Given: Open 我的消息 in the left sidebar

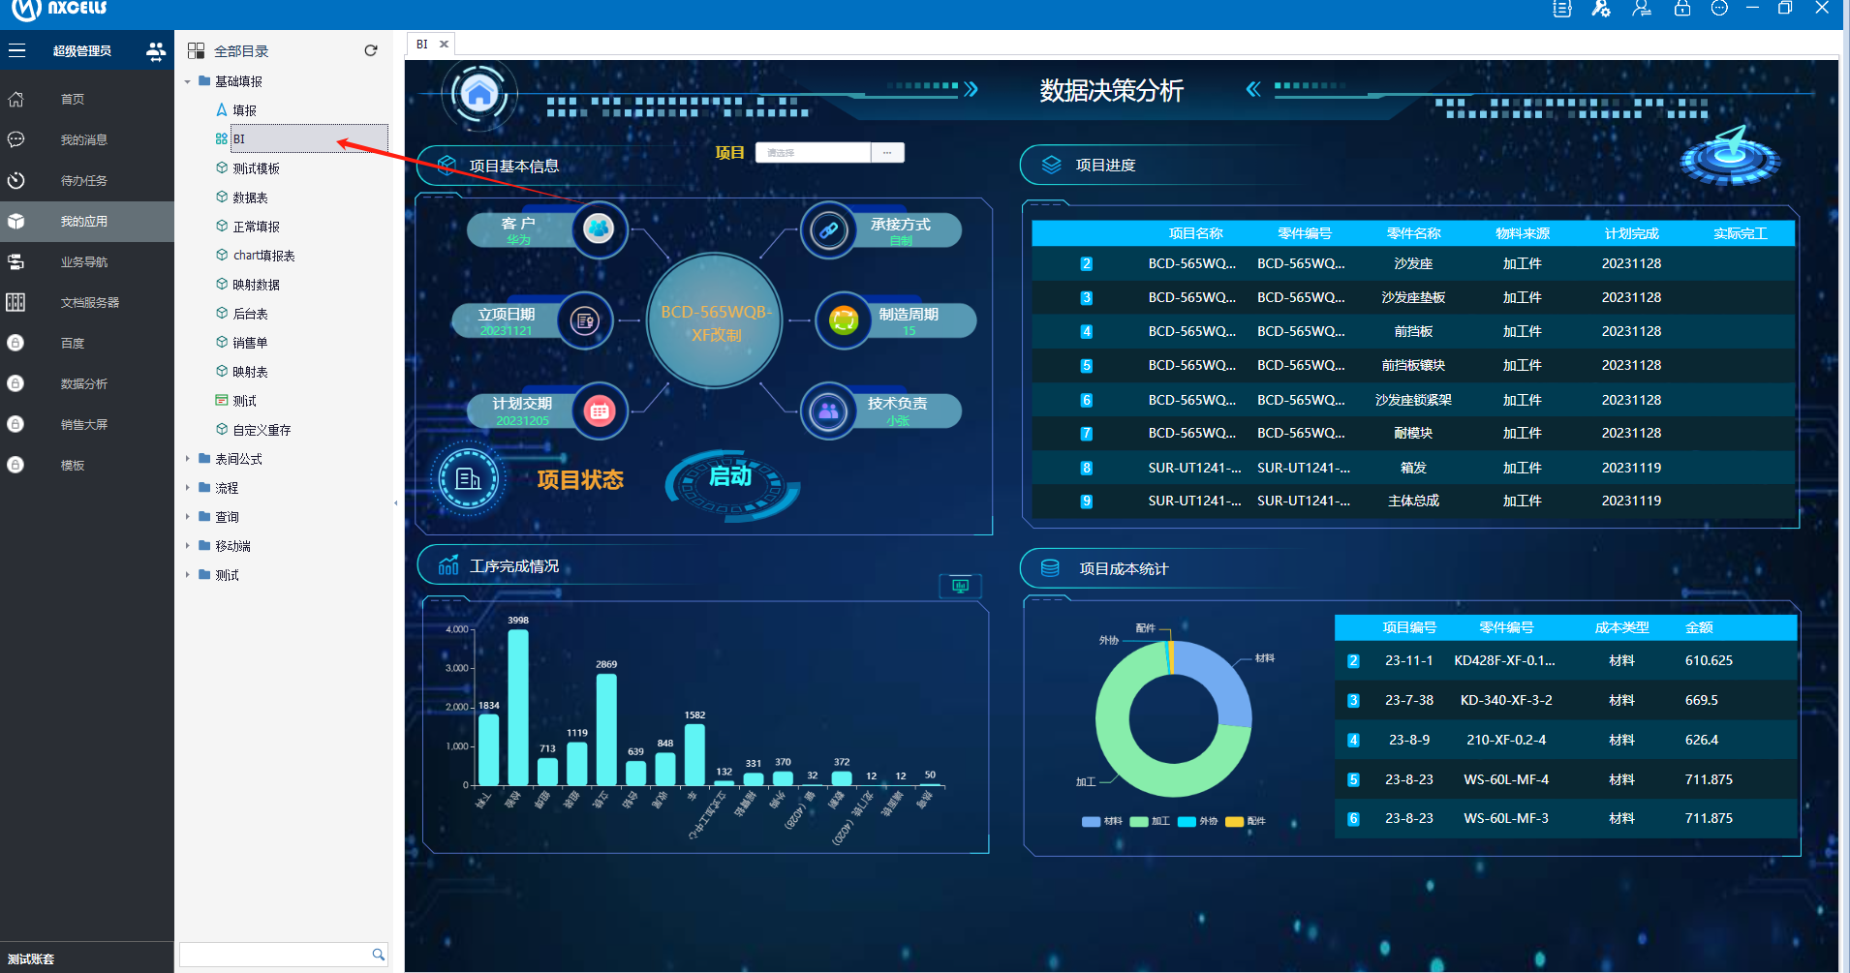Looking at the screenshot, I should (x=84, y=140).
